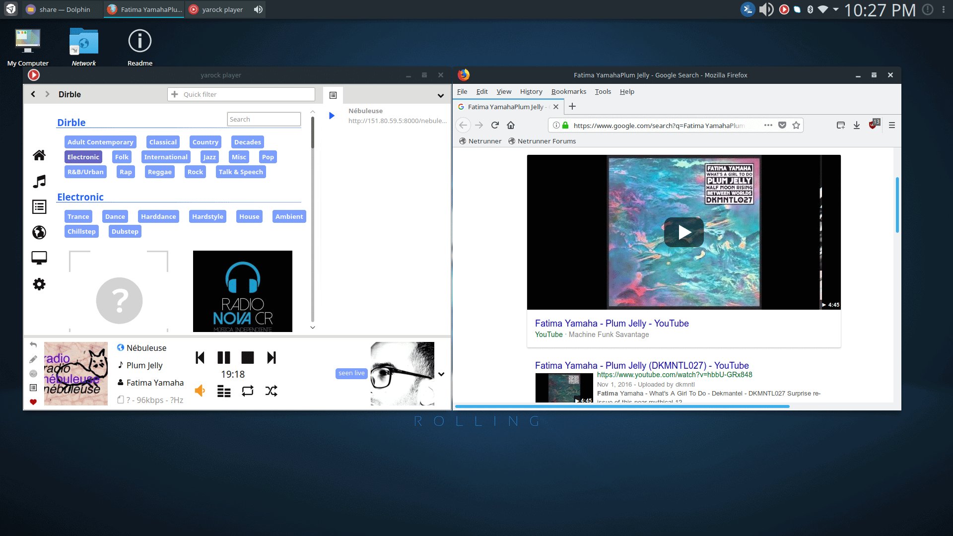953x536 pixels.
Task: Expand the artist info chevron in player bar
Action: click(x=441, y=374)
